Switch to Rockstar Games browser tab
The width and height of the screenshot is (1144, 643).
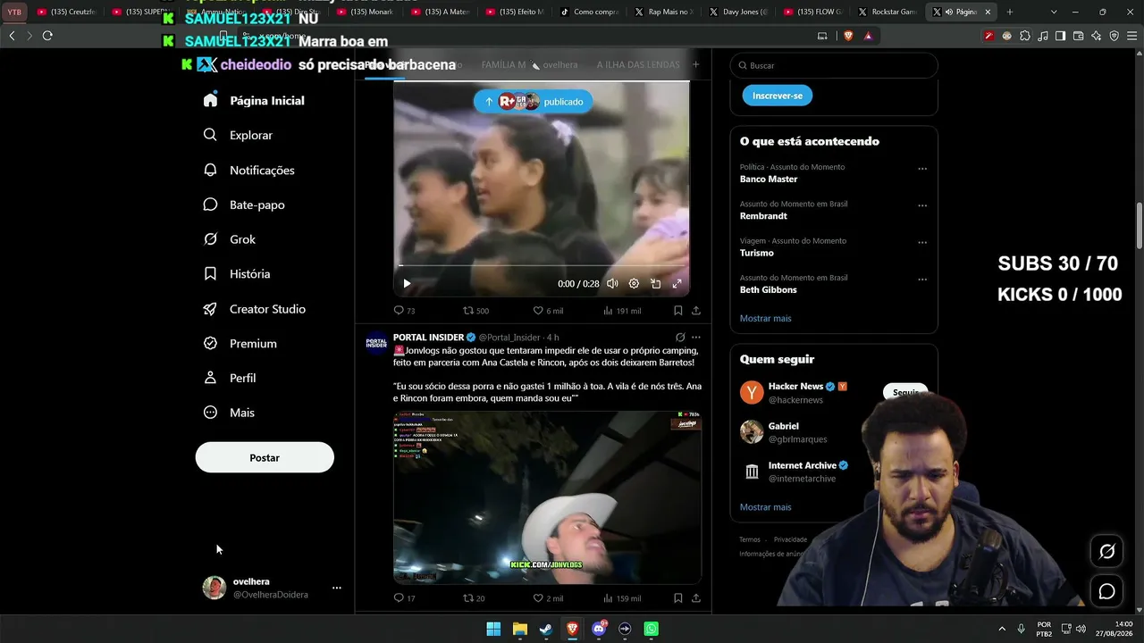click(887, 13)
